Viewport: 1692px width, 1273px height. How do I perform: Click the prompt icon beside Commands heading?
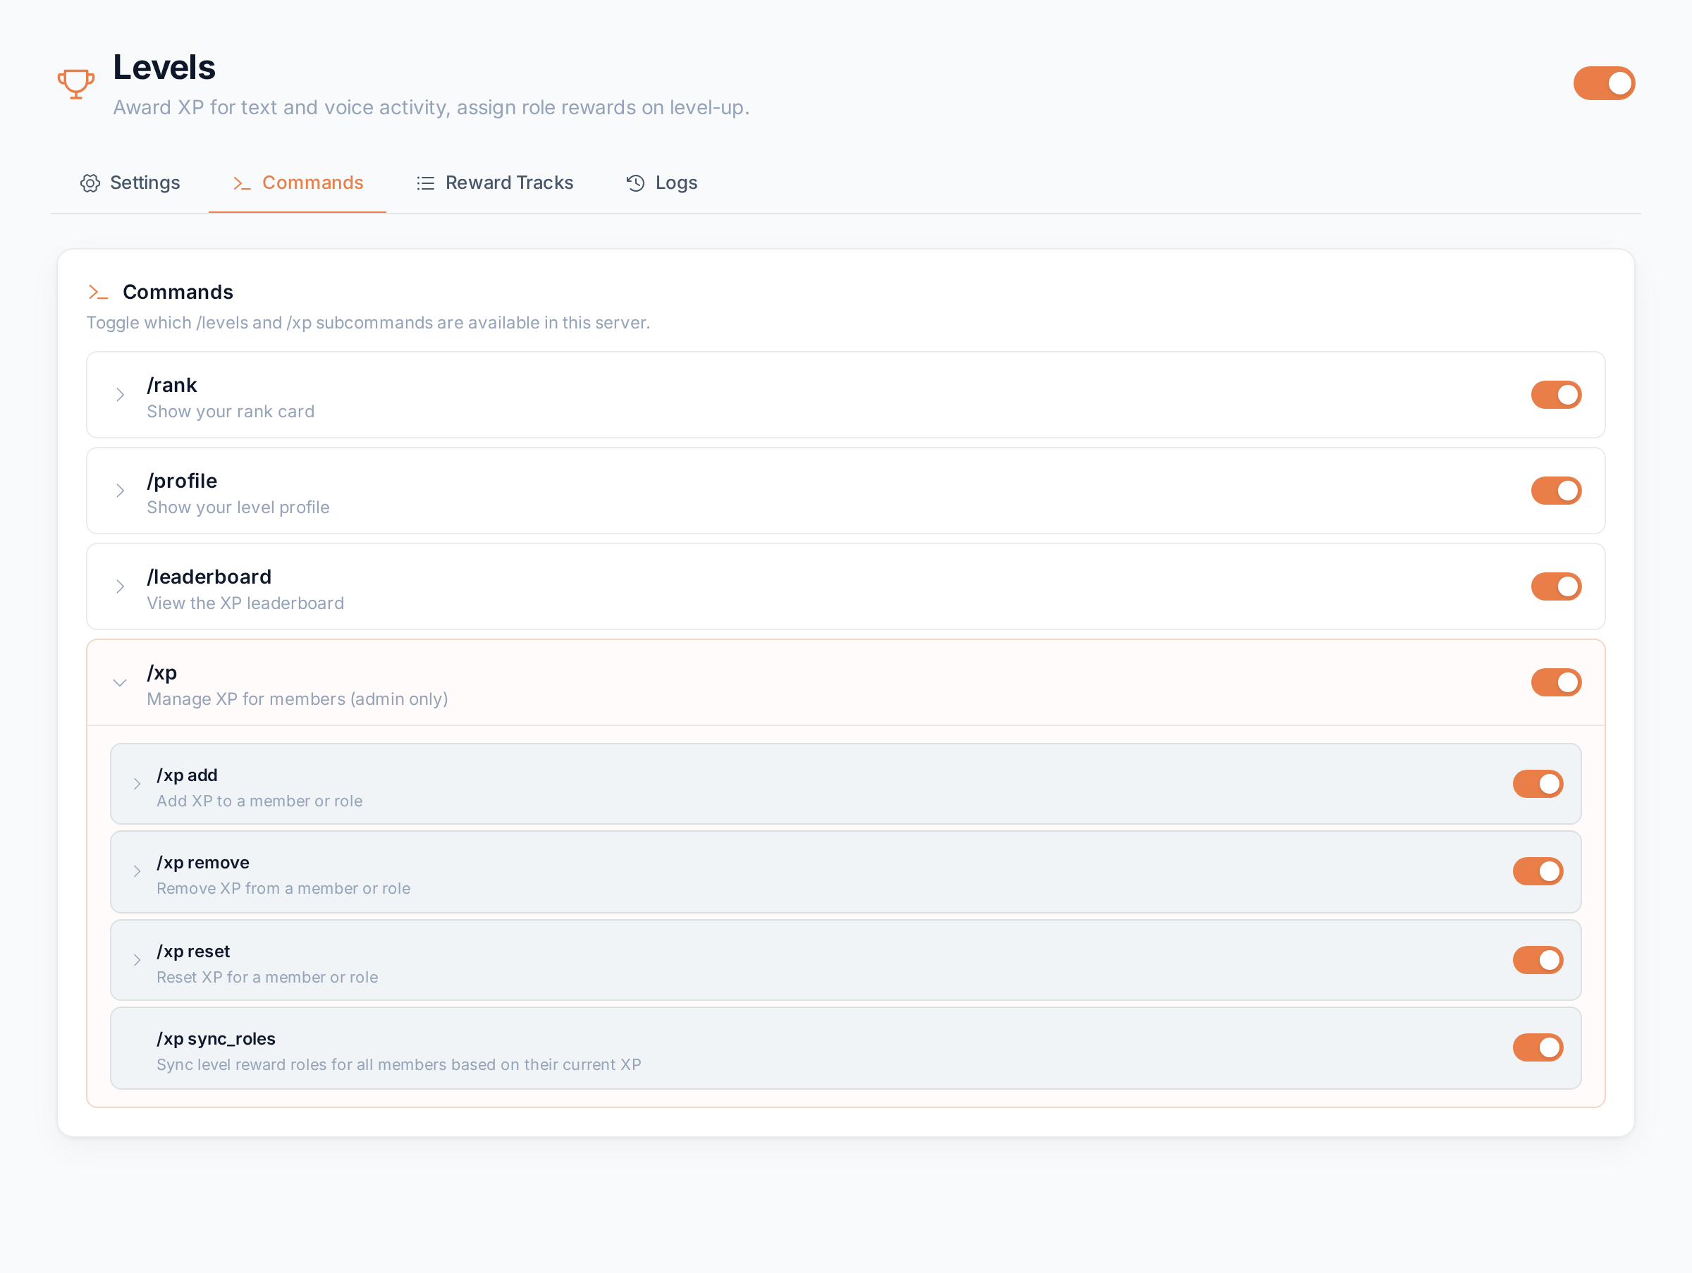pyautogui.click(x=98, y=292)
